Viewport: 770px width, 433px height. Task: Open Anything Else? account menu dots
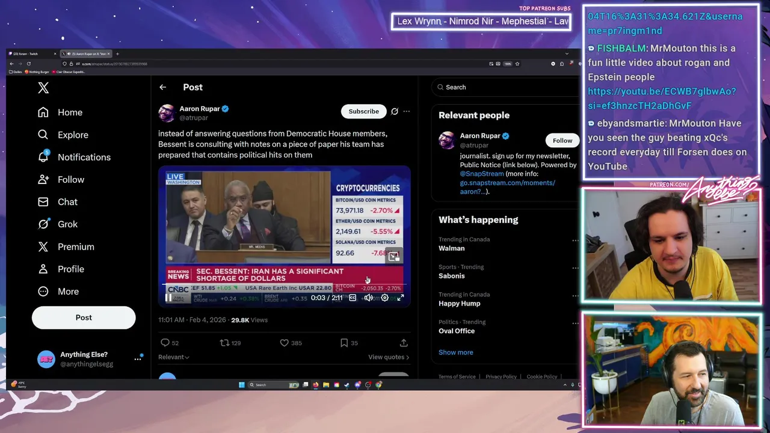137,359
